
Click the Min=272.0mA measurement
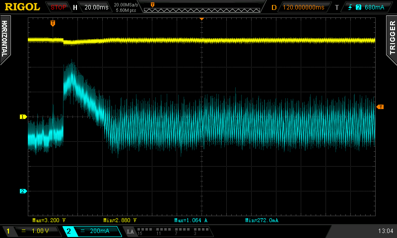tap(262, 220)
